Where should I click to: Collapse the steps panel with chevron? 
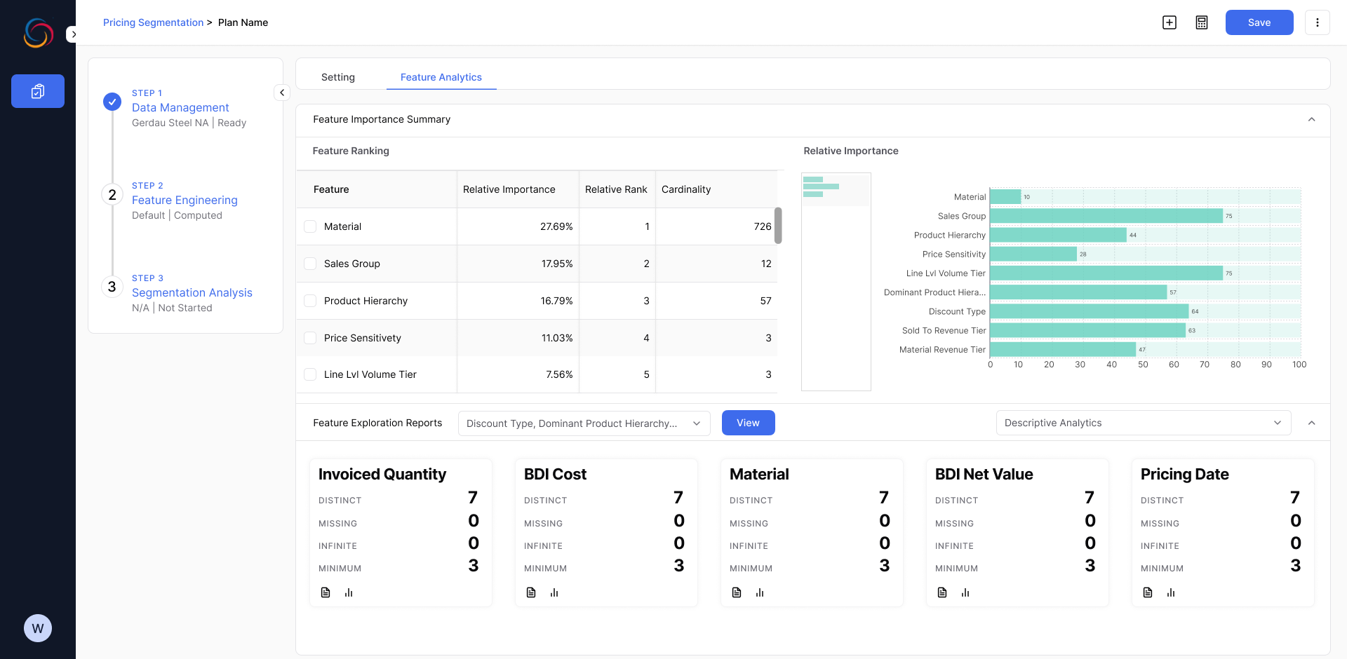point(282,93)
